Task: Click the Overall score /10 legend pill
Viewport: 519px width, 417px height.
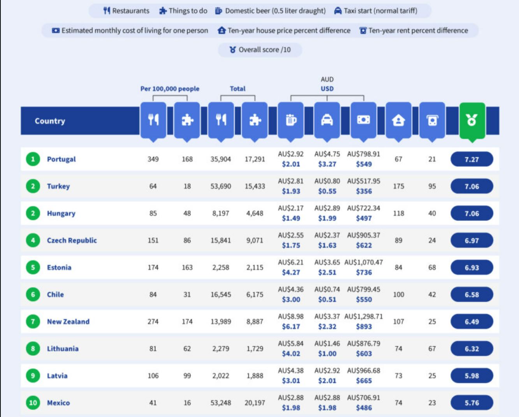Action: [x=260, y=50]
